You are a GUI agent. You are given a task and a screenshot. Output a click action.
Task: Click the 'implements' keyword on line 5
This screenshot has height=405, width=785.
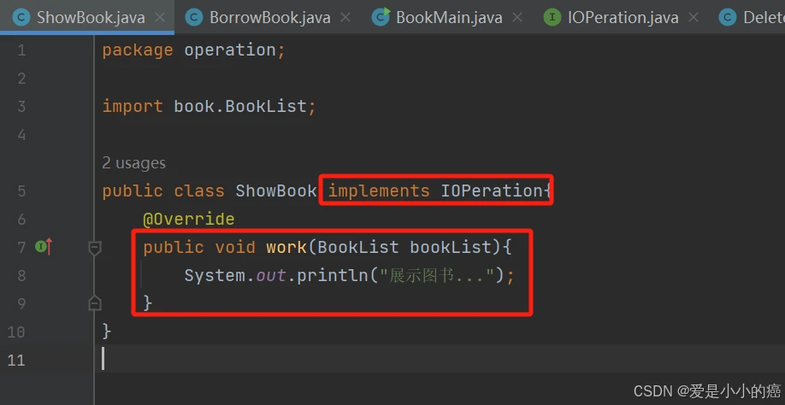point(379,191)
